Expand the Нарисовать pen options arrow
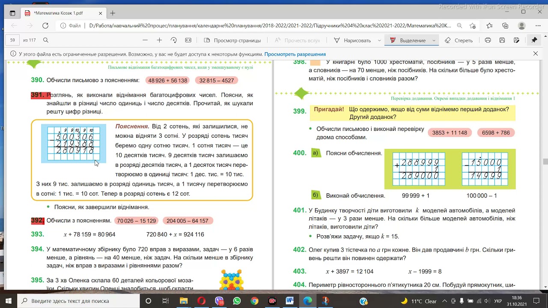This screenshot has height=308, width=548. pyautogui.click(x=379, y=40)
